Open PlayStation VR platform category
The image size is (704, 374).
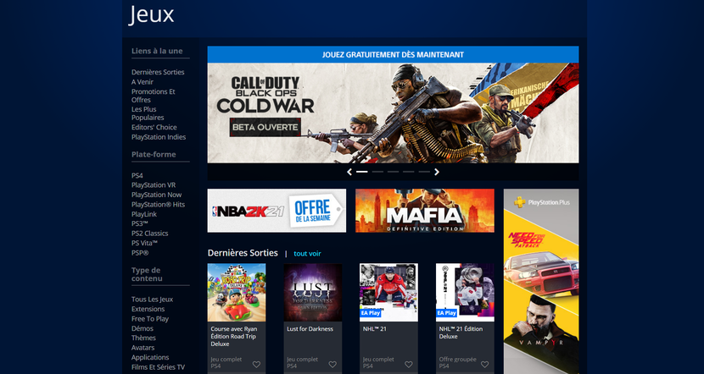pos(154,184)
